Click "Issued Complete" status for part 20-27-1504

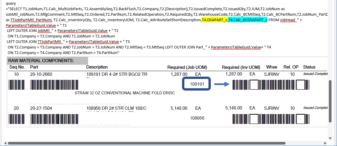315,108
